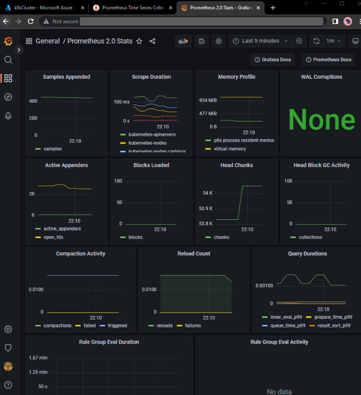The width and height of the screenshot is (361, 395).
Task: Open browser side panel icon
Action: point(335,22)
